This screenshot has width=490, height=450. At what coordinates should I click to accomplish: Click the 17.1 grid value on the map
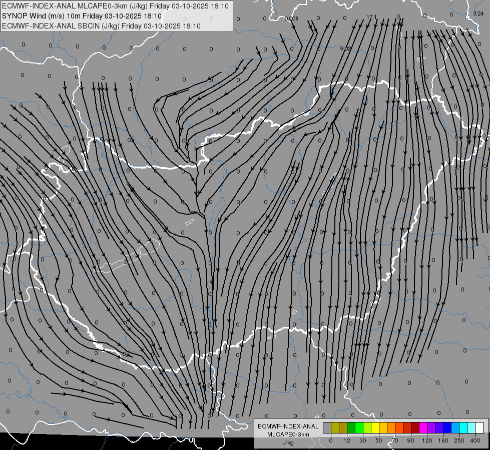pos(371,17)
